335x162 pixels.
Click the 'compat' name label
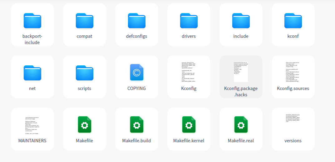click(84, 36)
